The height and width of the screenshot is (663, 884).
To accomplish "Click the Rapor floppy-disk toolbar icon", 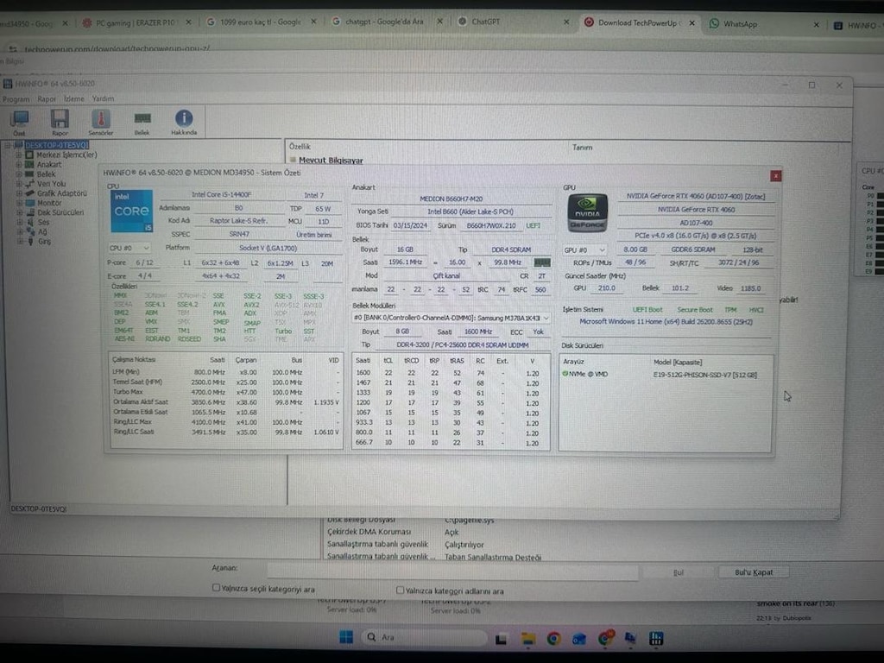I will pyautogui.click(x=60, y=121).
